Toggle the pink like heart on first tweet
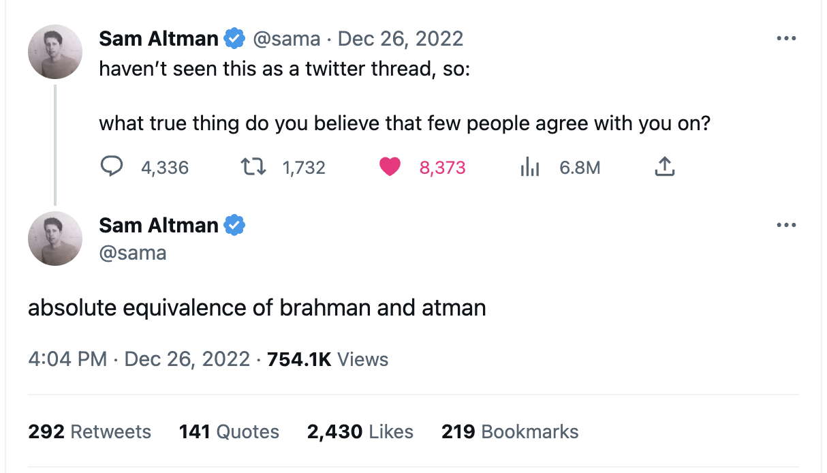827x473 pixels. pyautogui.click(x=390, y=167)
